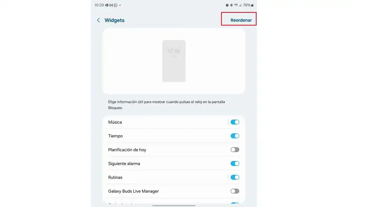Tap the lock screen clock preview thumbnail
366x207 pixels.
point(173,61)
